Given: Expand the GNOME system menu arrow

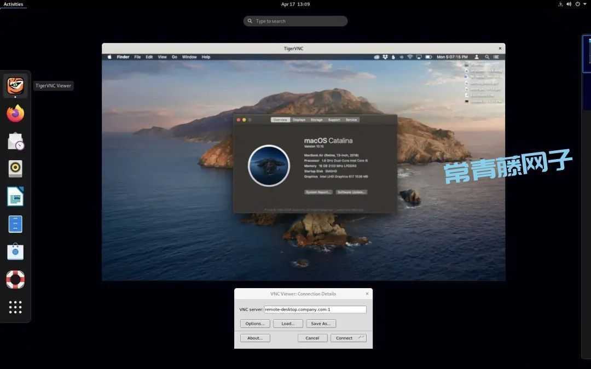Looking at the screenshot, I should [x=585, y=4].
